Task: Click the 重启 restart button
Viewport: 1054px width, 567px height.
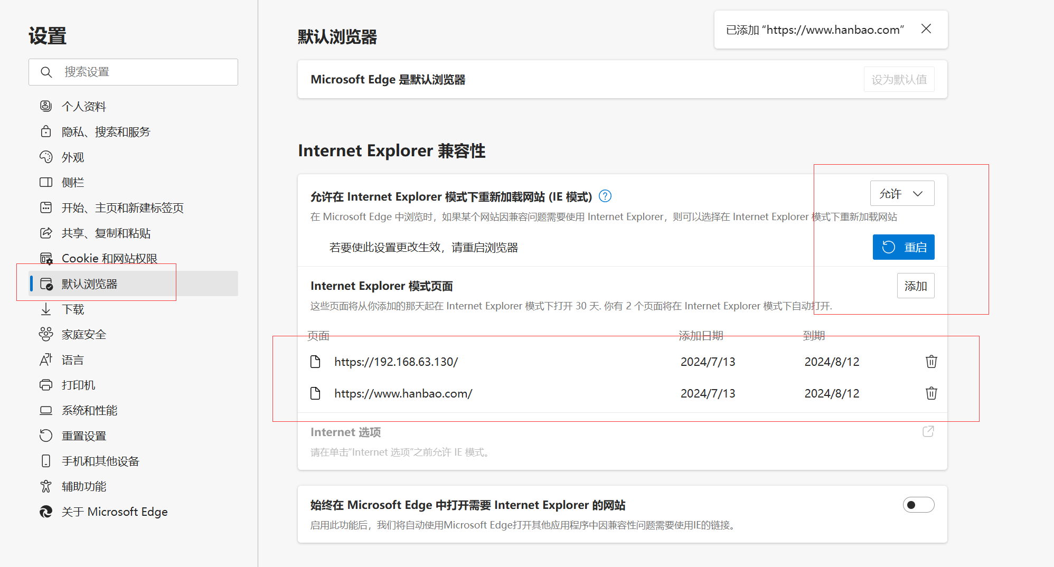Action: point(904,247)
